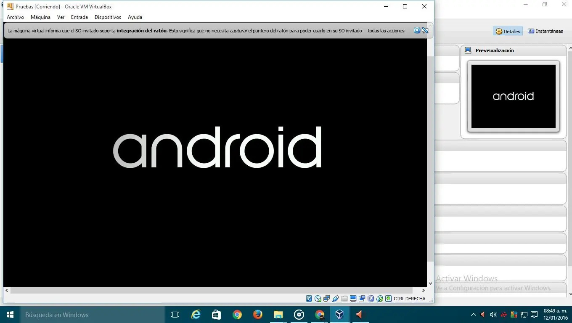Screen dimensions: 572x323
Task: Open the Action Center notifications icon
Action: pos(534,315)
